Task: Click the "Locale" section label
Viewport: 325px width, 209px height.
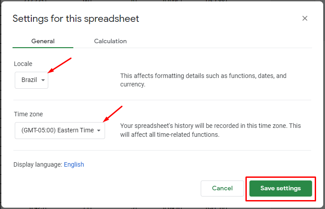Action: [23, 64]
